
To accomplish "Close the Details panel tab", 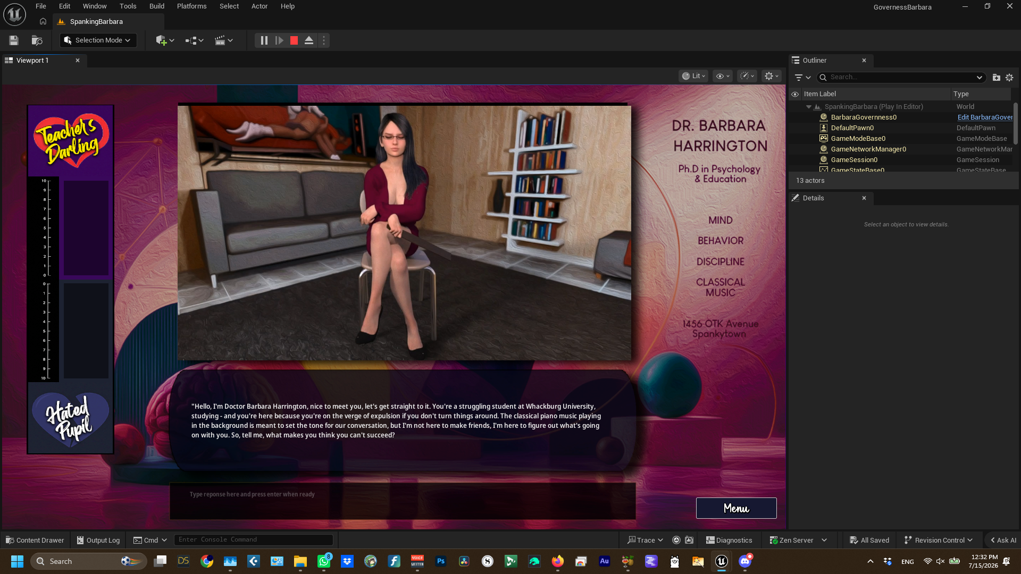I will pos(864,198).
